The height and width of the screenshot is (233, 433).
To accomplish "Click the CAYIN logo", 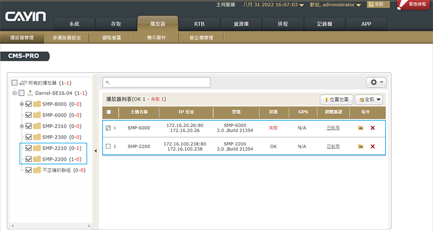I will click(25, 16).
